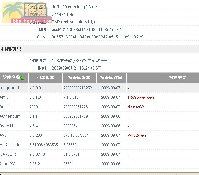This screenshot has width=199, height=175.
Task: Click Authentium database version 200909061709
Action: [x=76, y=116]
